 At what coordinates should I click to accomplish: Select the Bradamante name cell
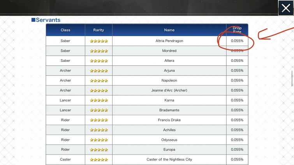click(x=169, y=110)
